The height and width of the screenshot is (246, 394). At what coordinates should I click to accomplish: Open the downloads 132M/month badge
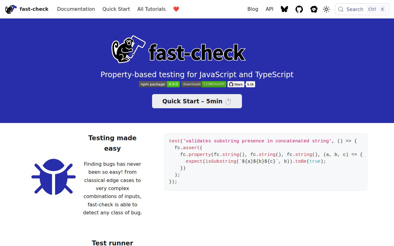pyautogui.click(x=204, y=84)
